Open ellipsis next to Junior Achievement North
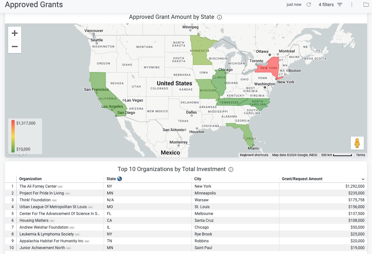The image size is (372, 254). [x=68, y=248]
